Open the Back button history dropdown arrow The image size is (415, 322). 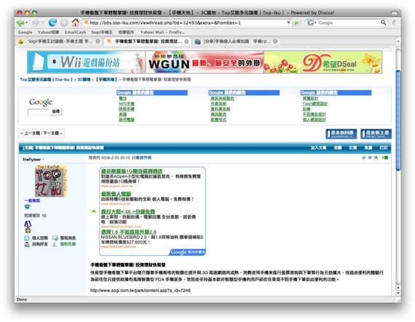(26, 23)
